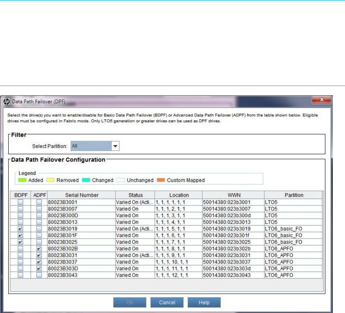Open the Select Partition dropdown

pyautogui.click(x=115, y=146)
